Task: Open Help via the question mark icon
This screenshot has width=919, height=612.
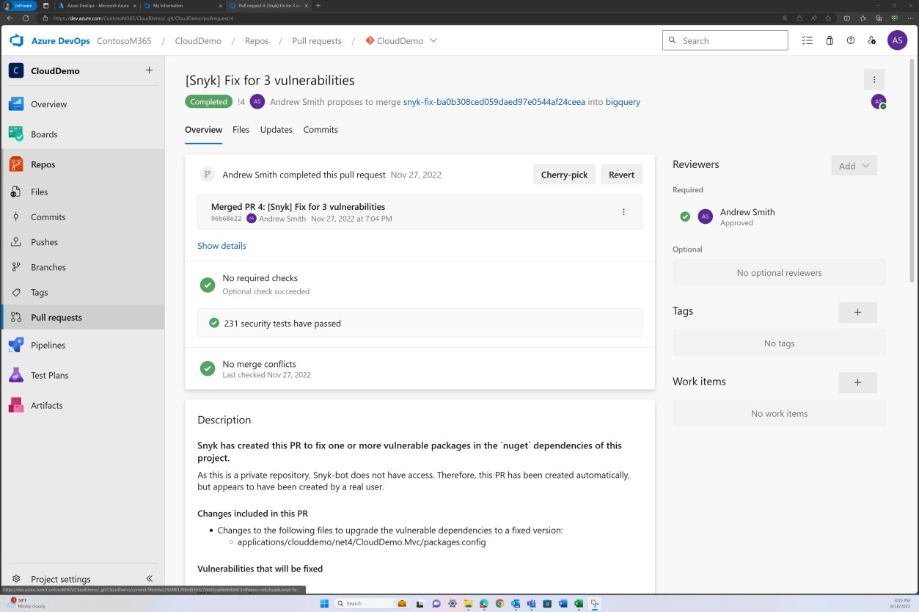Action: point(850,40)
